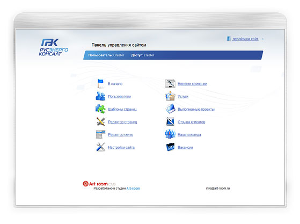Click the pencil and ruler page editor icon
The width and height of the screenshot is (300, 224).
coord(101,121)
